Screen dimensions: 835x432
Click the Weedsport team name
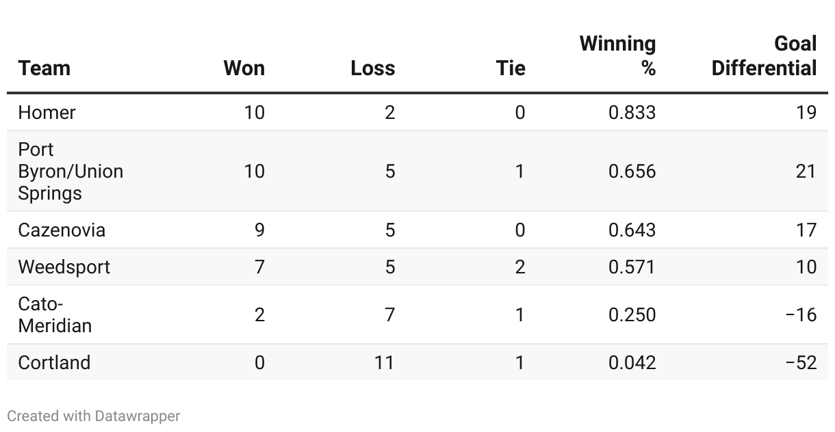tap(64, 267)
